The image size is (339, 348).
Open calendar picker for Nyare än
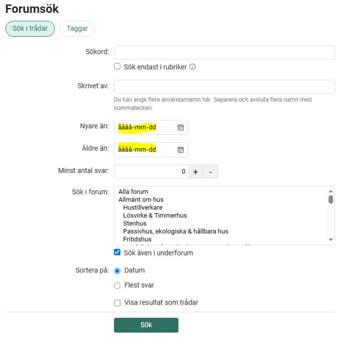tap(180, 128)
